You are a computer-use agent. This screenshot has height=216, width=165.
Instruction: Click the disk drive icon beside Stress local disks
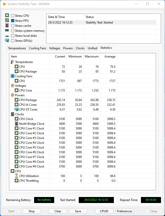click(x=7, y=36)
